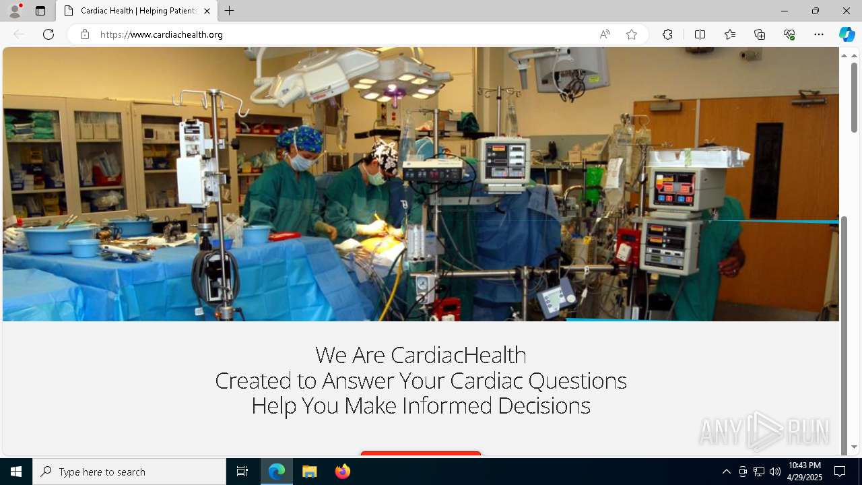This screenshot has height=485, width=862.
Task: Open the tab actions menu icon
Action: coord(40,11)
